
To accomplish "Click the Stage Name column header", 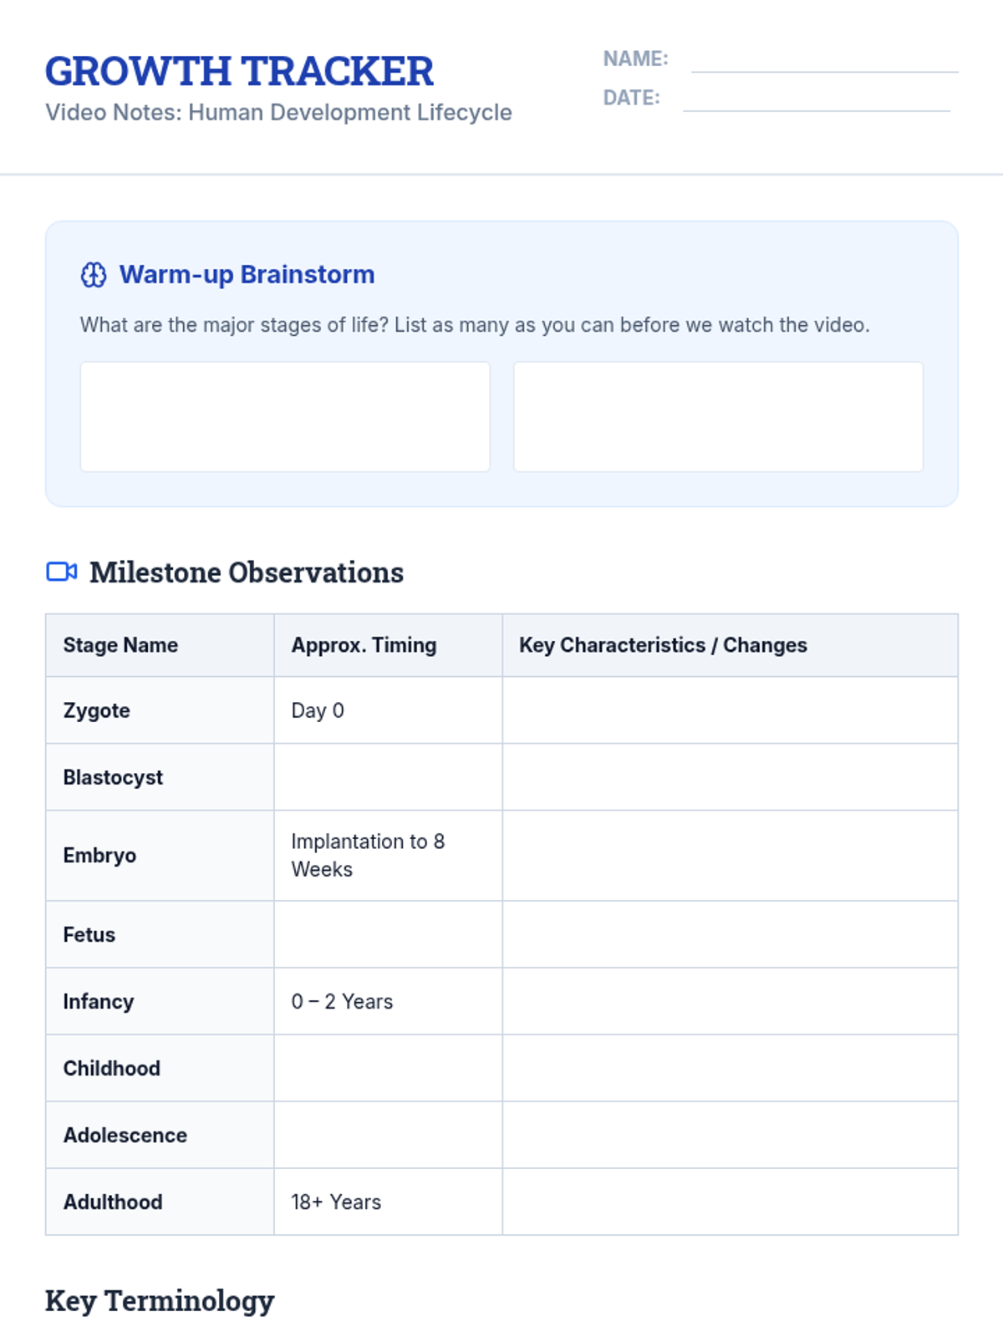I will click(x=121, y=645).
